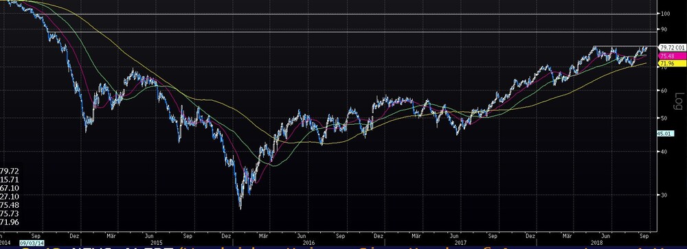687x249 pixels.
Task: Click the 75.73 value in left legend
Action: tap(9, 213)
